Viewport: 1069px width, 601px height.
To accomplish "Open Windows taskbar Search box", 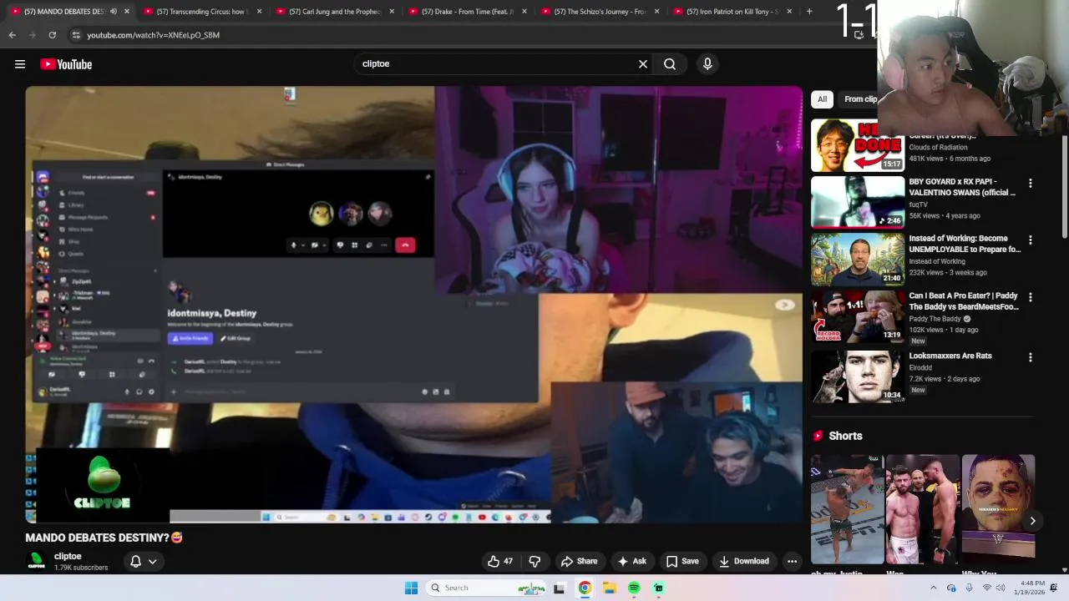I will coord(486,588).
